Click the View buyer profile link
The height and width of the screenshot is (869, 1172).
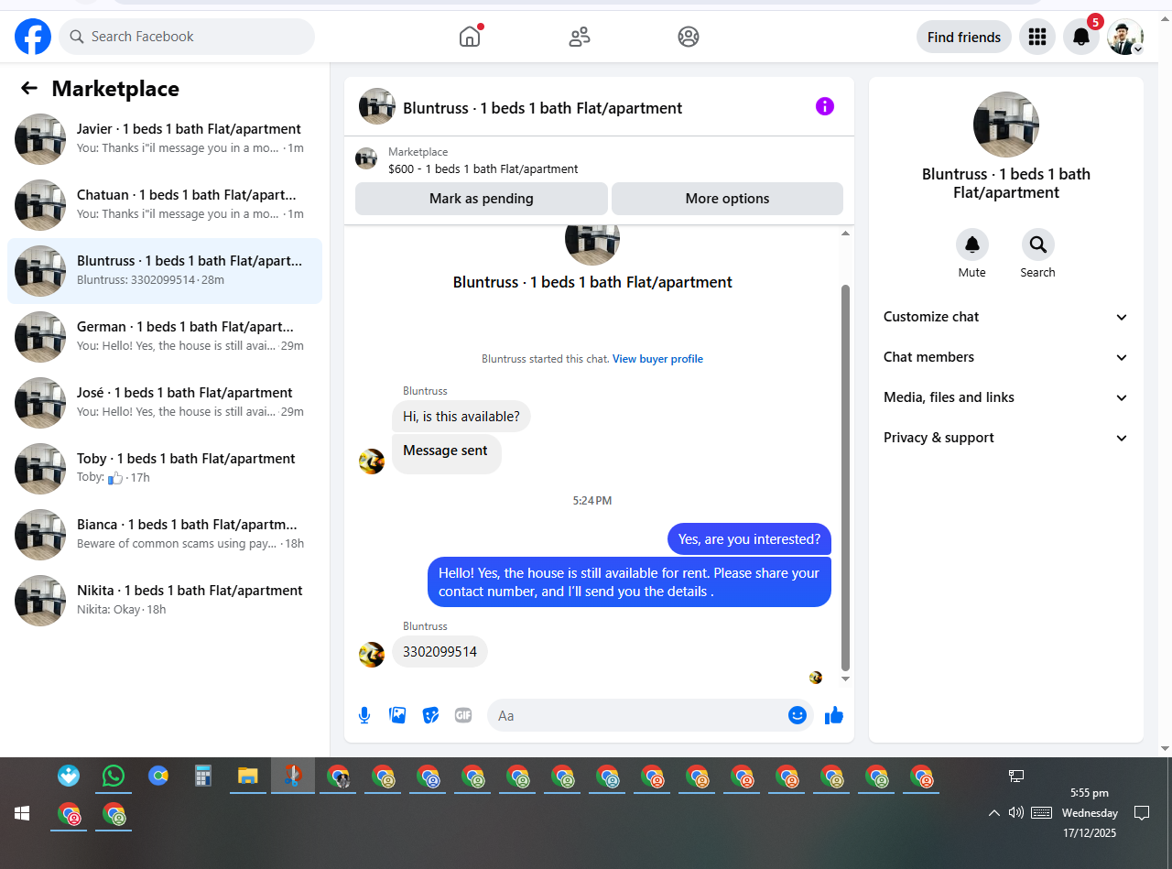[x=657, y=359]
